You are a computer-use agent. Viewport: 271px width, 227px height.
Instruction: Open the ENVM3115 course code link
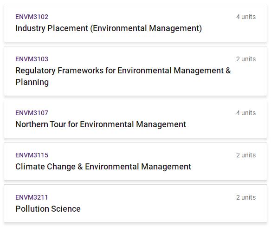coord(32,155)
